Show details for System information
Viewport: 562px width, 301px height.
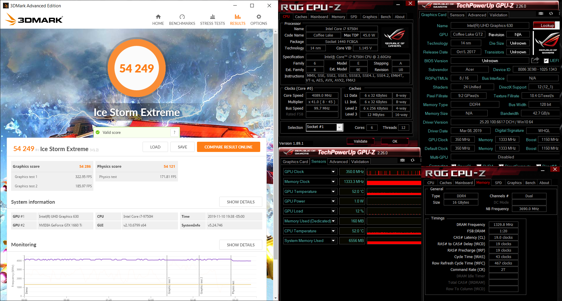click(241, 202)
